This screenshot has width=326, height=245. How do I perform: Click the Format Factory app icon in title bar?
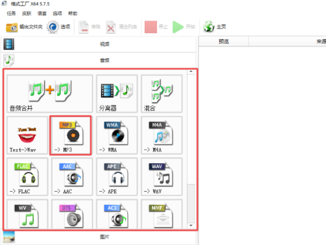(x=4, y=3)
